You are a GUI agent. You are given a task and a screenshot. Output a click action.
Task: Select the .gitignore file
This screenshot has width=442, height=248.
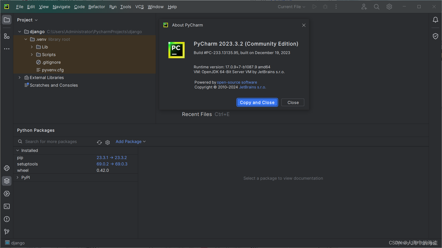(x=51, y=62)
